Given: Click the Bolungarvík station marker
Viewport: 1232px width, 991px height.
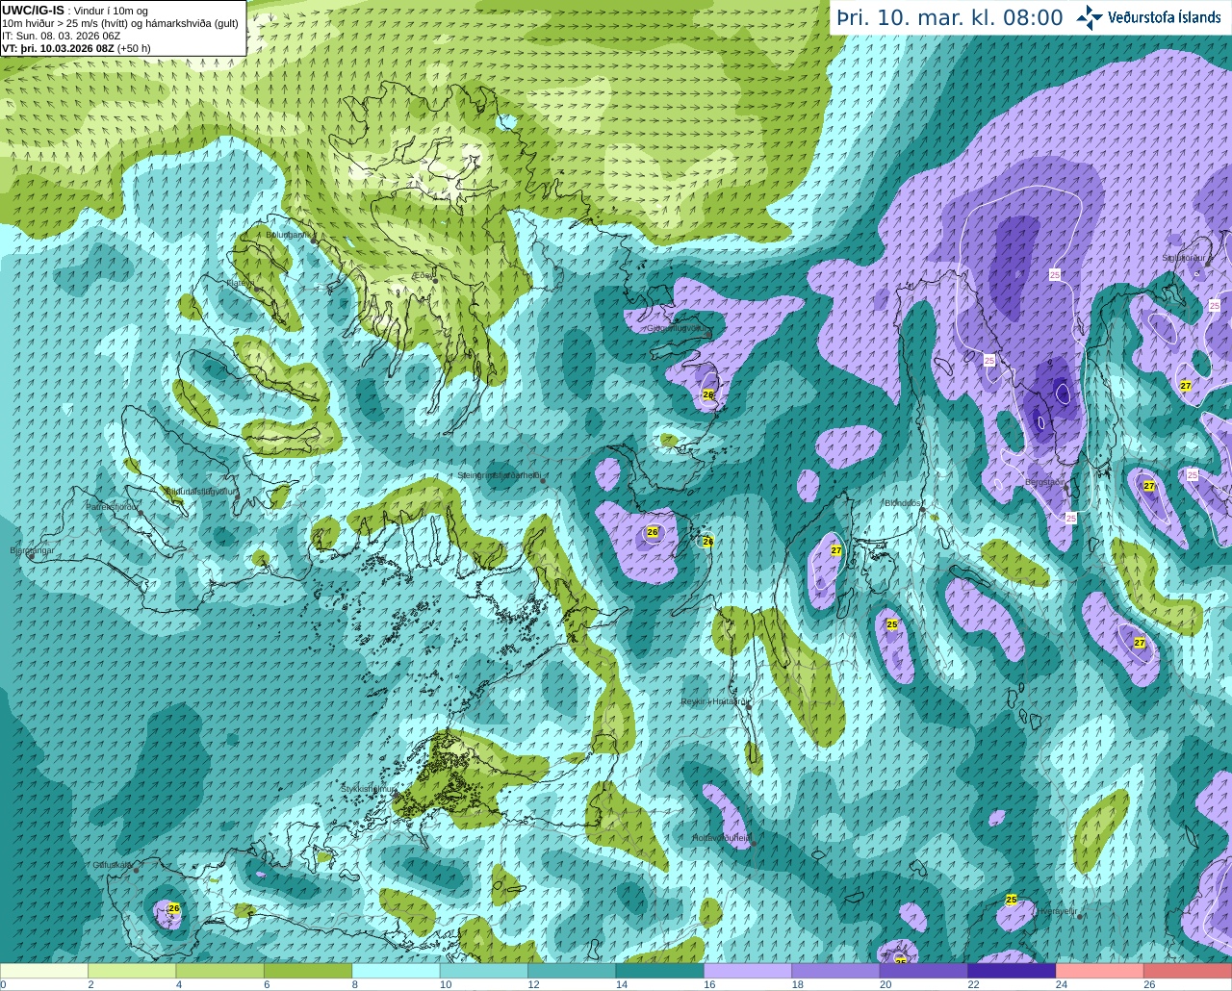Looking at the screenshot, I should [314, 240].
